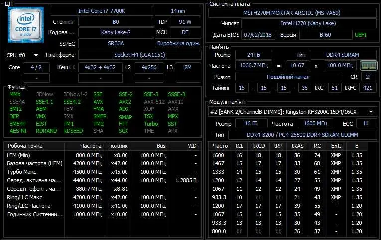Select the 1467 XMP timing row

click(288, 163)
